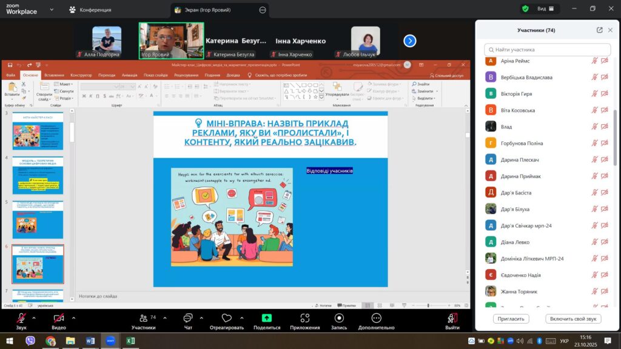Toggle microphone with the Звук button
This screenshot has height=349, width=621.
coord(21,319)
